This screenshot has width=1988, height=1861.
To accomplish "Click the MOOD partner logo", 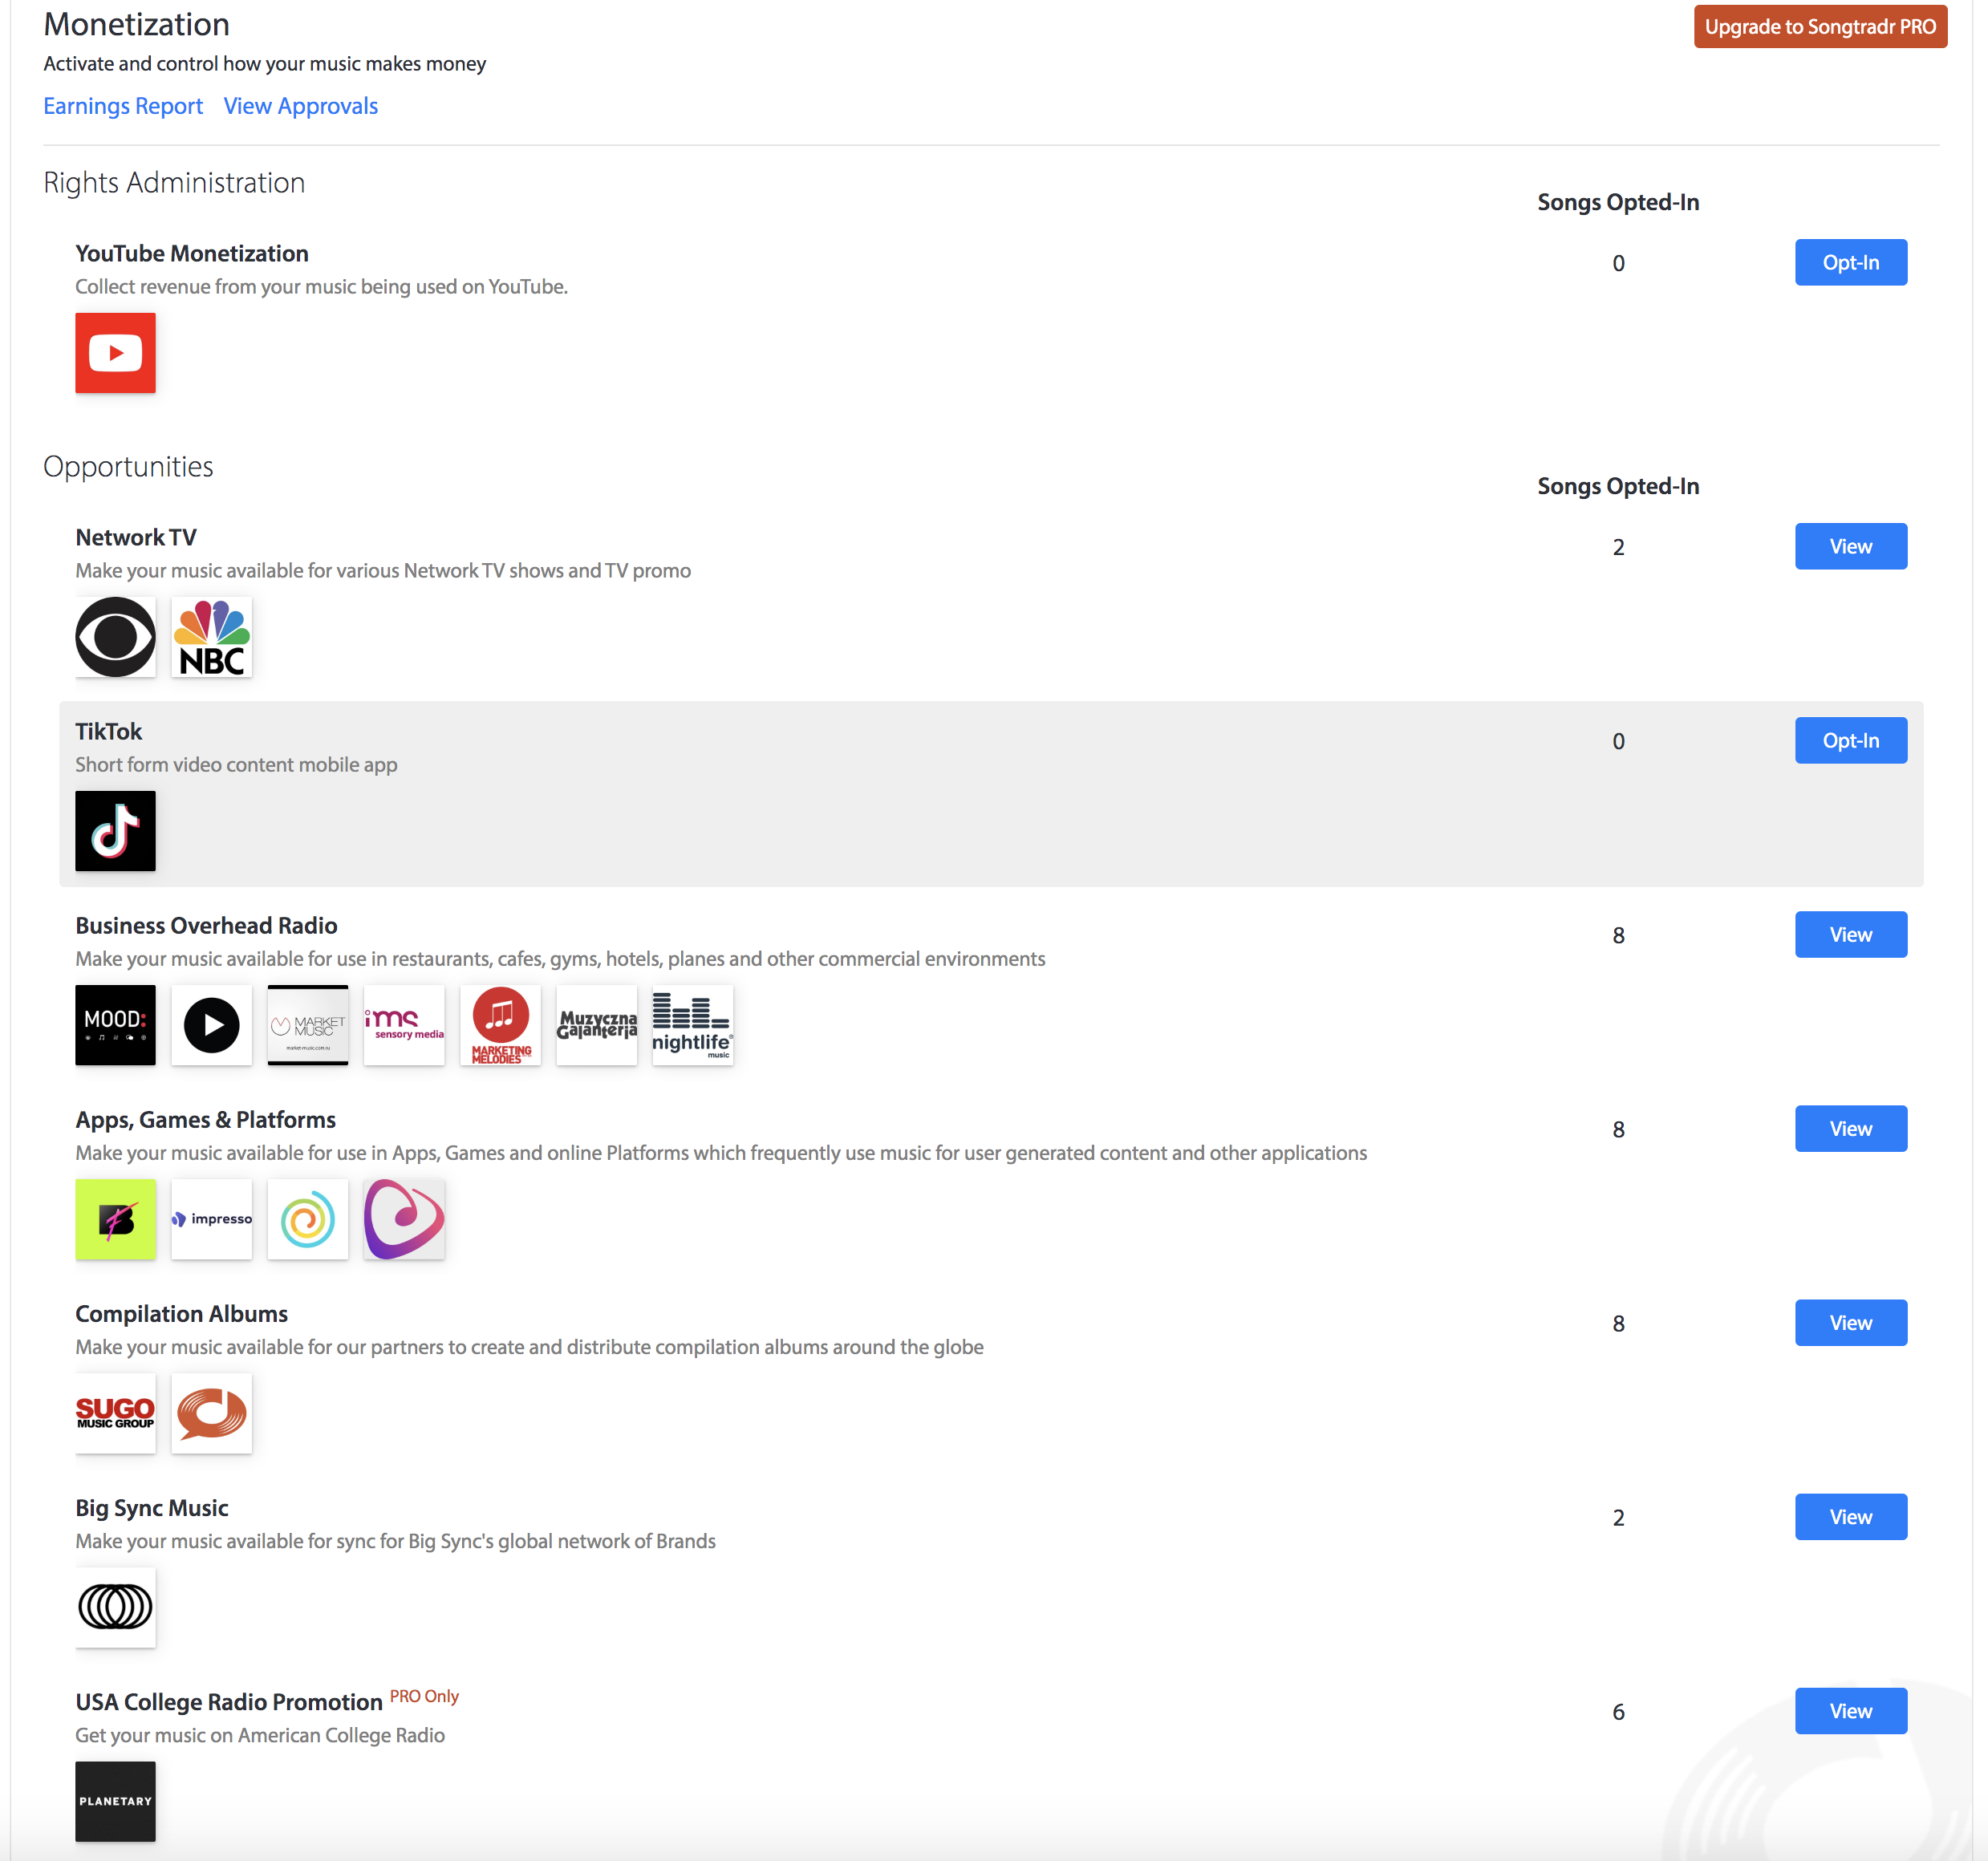I will [115, 1025].
